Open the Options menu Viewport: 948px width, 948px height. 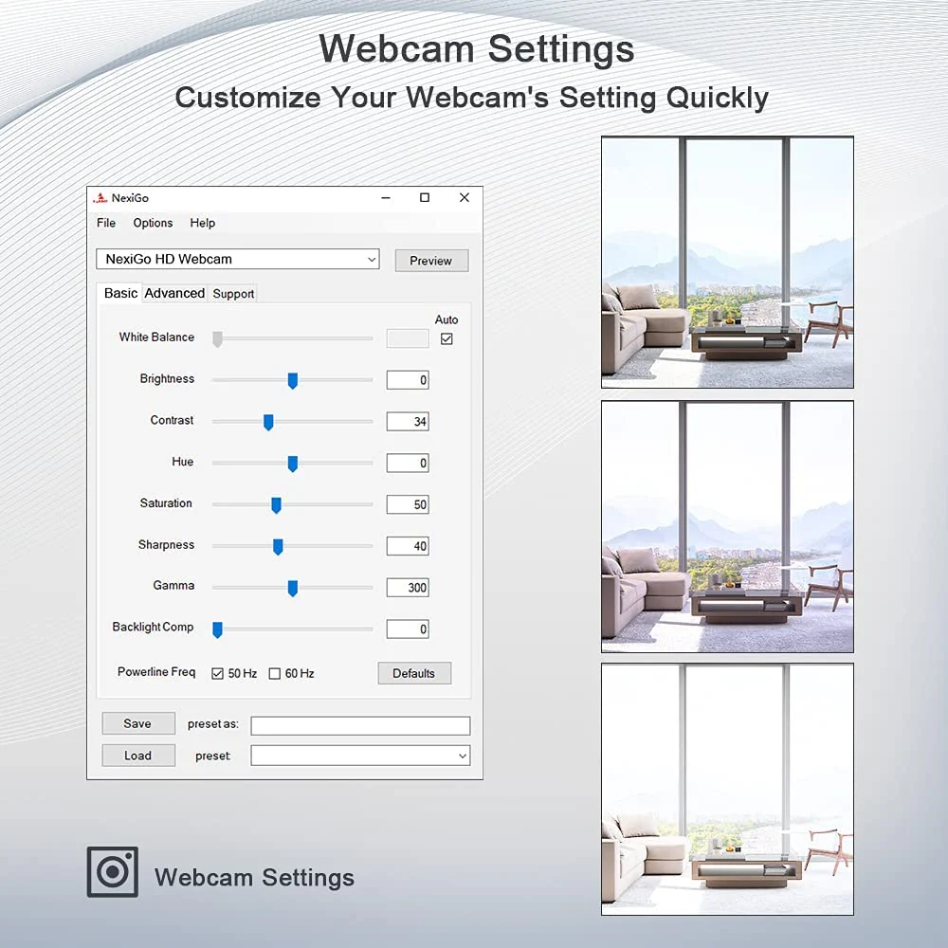[x=153, y=223]
